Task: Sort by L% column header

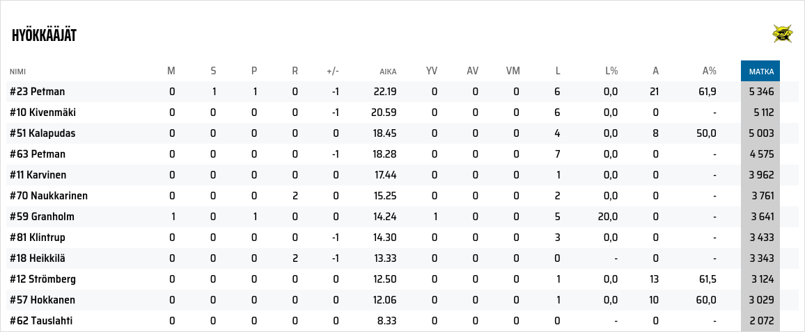Action: click(611, 71)
